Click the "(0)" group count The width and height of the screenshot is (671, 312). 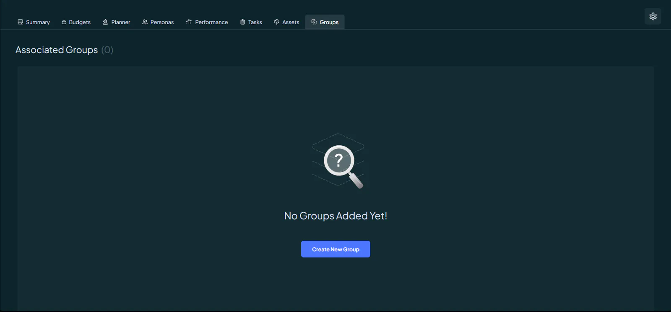click(x=107, y=50)
